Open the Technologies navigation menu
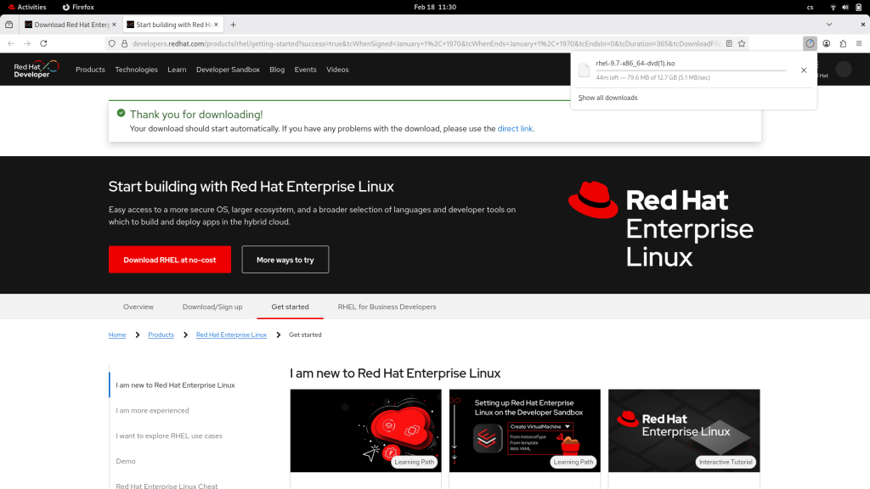870x489 pixels. (136, 70)
